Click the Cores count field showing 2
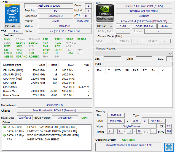Viewport: 175px width, 152px height. [x=88, y=6]
